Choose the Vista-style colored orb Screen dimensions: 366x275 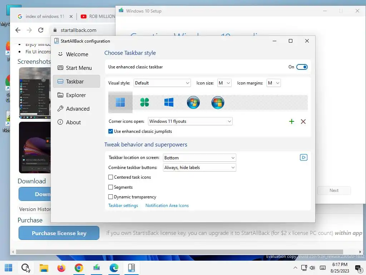tap(218, 102)
